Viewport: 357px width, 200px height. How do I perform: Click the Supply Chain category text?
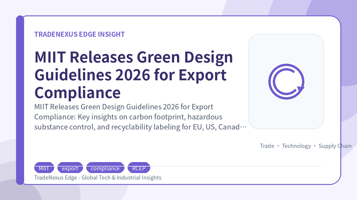click(335, 146)
